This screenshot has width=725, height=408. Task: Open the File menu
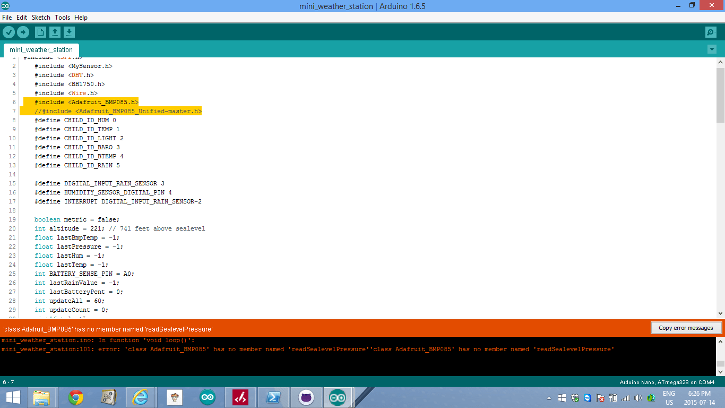coord(7,18)
